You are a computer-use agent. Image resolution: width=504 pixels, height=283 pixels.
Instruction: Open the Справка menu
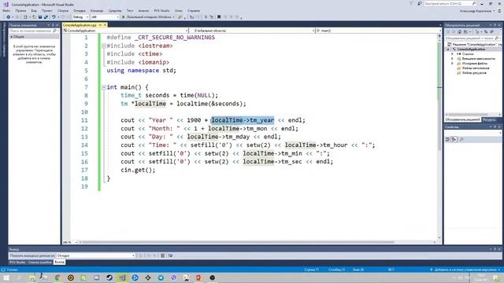(194, 10)
